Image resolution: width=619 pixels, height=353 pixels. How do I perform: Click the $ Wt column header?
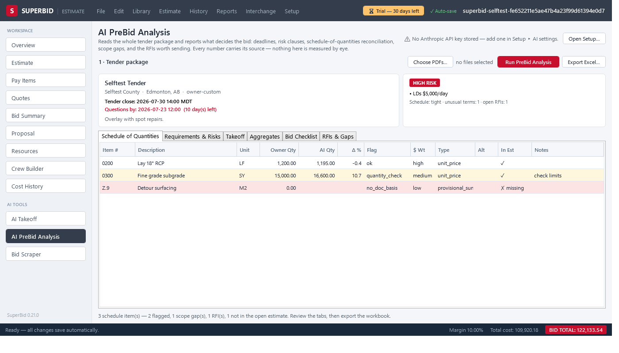tap(423, 150)
